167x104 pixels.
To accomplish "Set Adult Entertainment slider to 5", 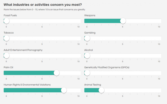I will click(x=42, y=56).
